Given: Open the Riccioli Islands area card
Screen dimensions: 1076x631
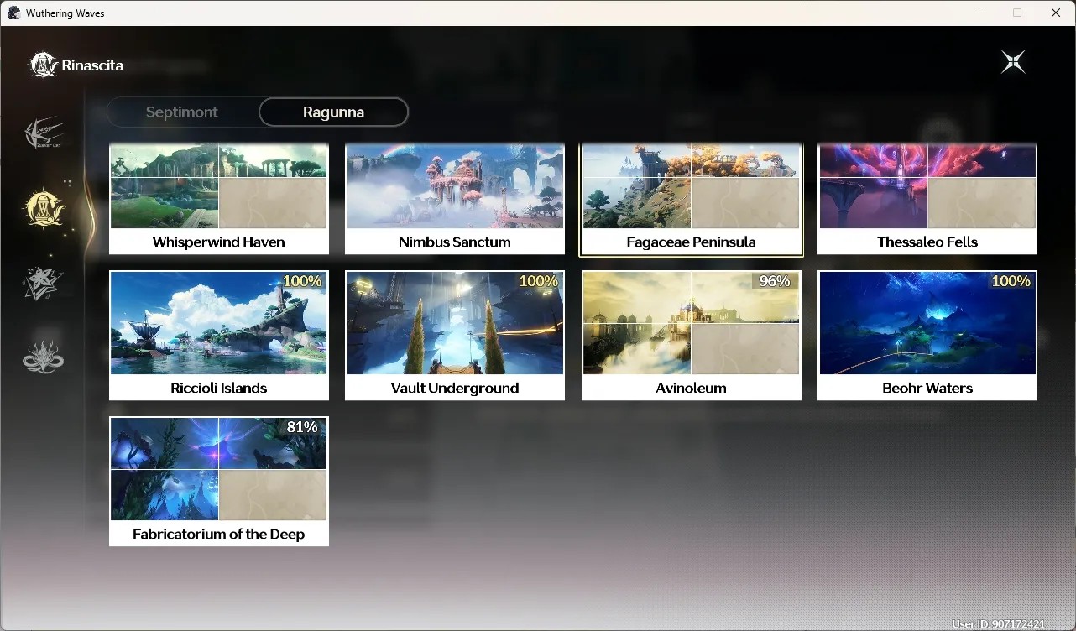Looking at the screenshot, I should pos(219,335).
